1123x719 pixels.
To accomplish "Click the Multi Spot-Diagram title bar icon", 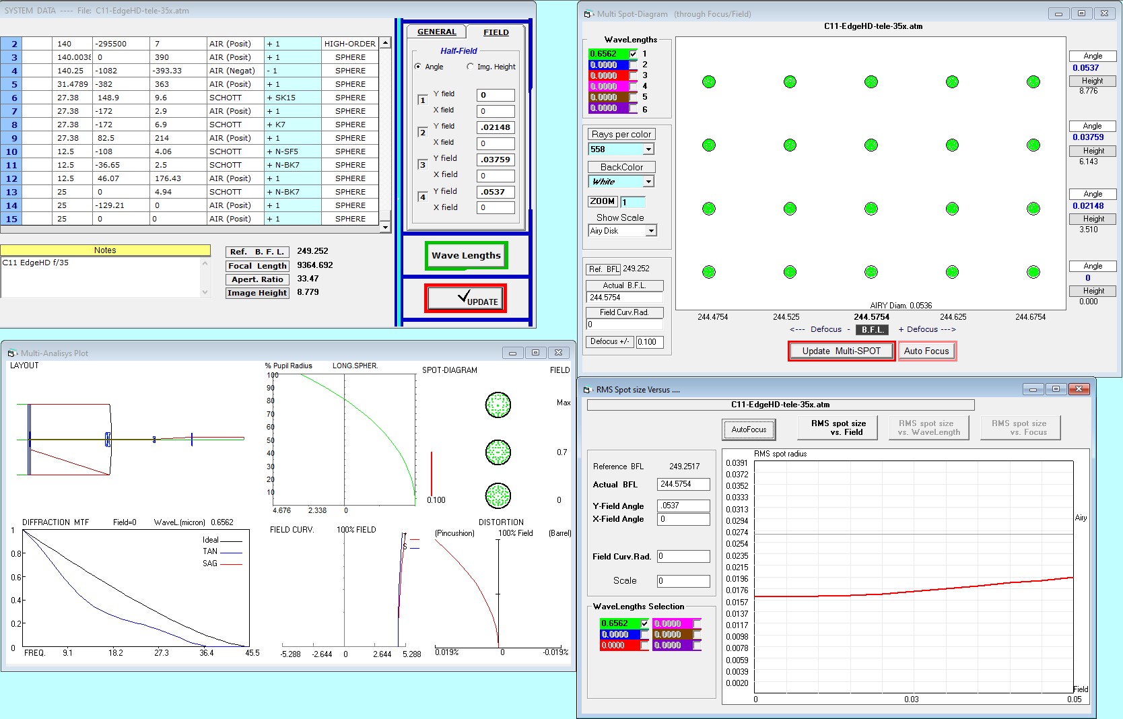I will [x=588, y=14].
